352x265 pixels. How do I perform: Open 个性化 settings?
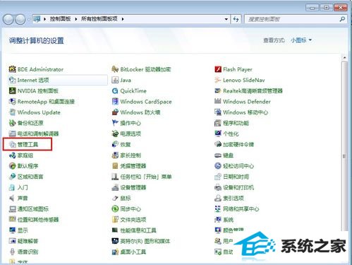(226, 134)
